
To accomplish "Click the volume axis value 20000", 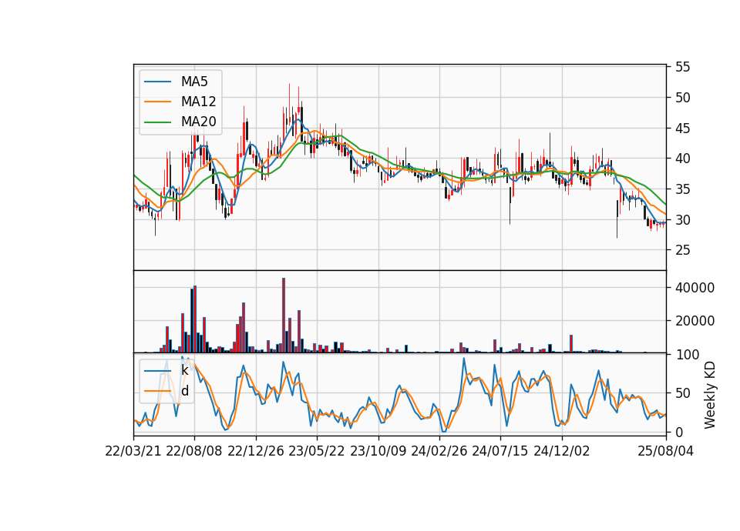I will [x=695, y=321].
